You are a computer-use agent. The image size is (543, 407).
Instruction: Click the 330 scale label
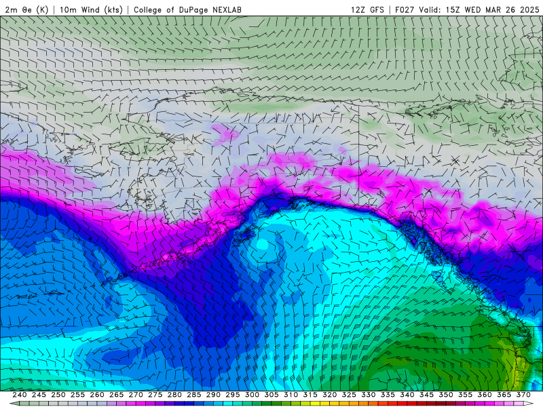pyautogui.click(x=369, y=395)
